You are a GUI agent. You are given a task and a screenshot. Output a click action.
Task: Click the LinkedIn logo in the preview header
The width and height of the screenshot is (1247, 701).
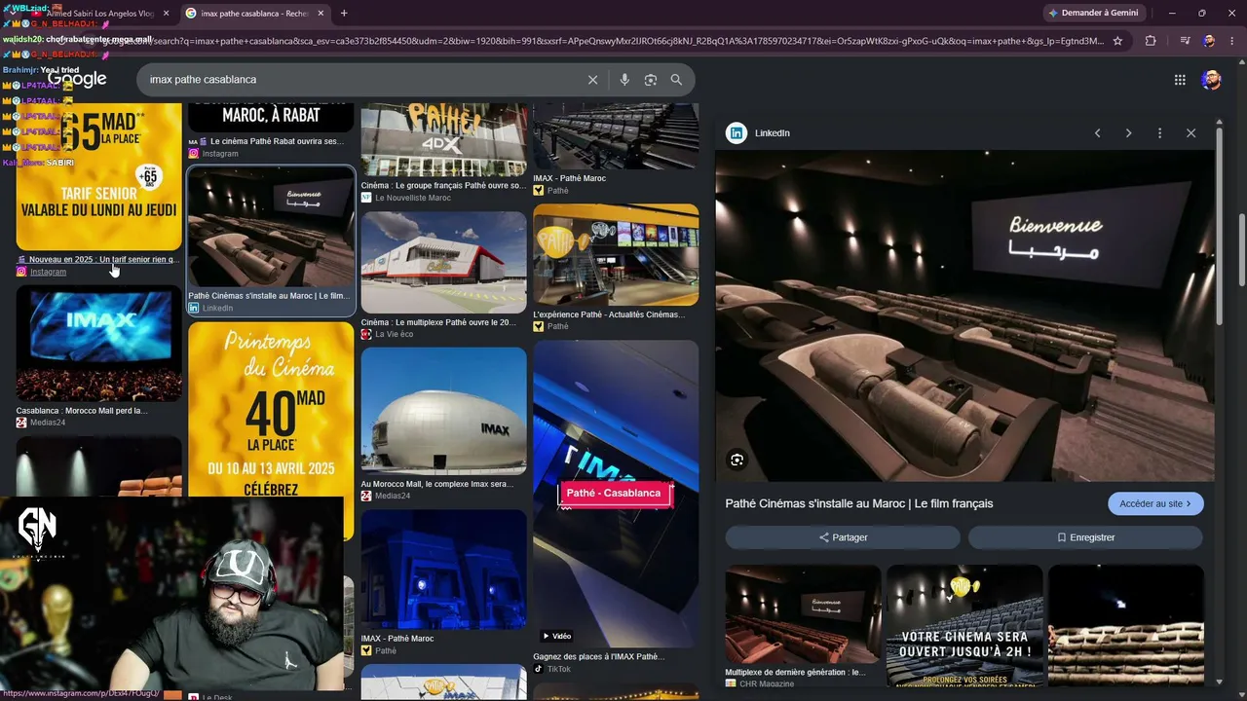click(737, 133)
